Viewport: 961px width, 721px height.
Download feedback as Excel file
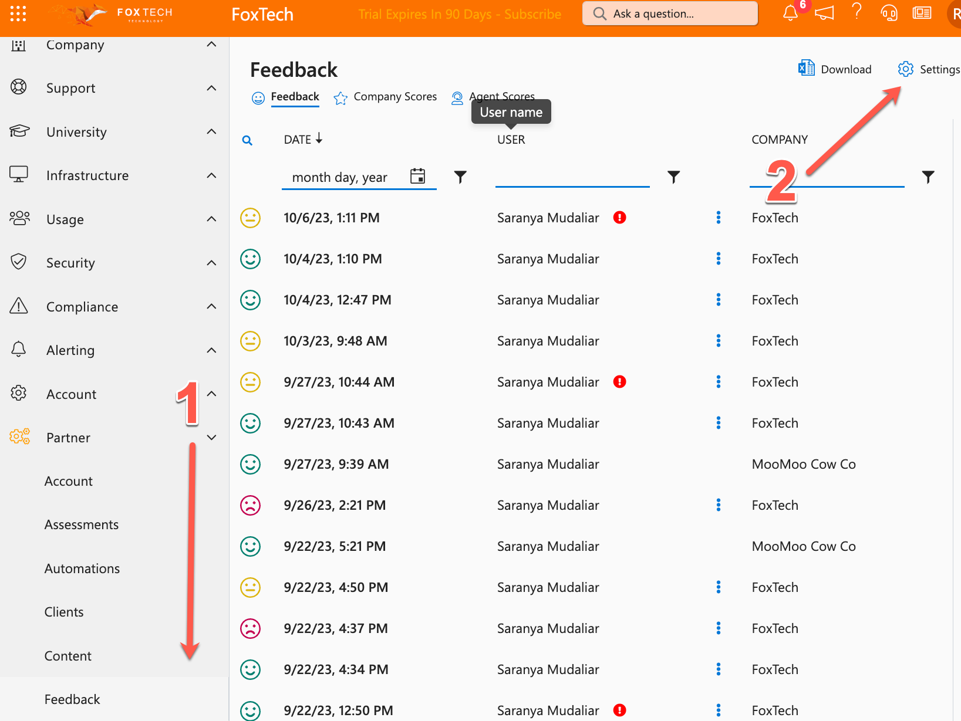(835, 69)
